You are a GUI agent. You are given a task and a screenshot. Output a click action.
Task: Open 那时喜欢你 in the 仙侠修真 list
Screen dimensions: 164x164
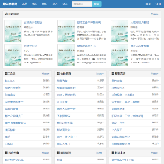pyautogui.click(x=63, y=130)
